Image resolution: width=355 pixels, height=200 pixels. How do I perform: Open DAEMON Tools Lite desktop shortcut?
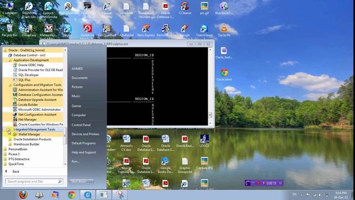pyautogui.click(x=29, y=11)
